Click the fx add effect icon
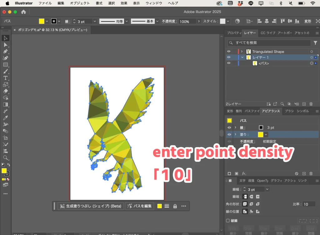Image resolution: width=320 pixels, height=235 pixels. tap(244, 173)
